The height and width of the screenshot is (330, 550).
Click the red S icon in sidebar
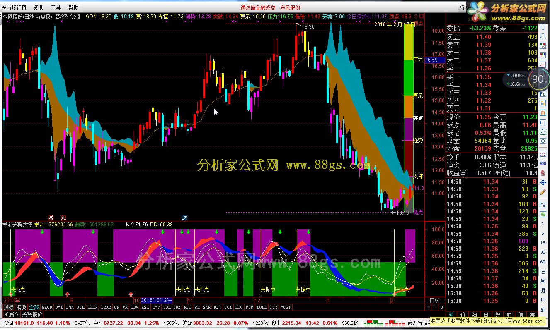pos(542,173)
